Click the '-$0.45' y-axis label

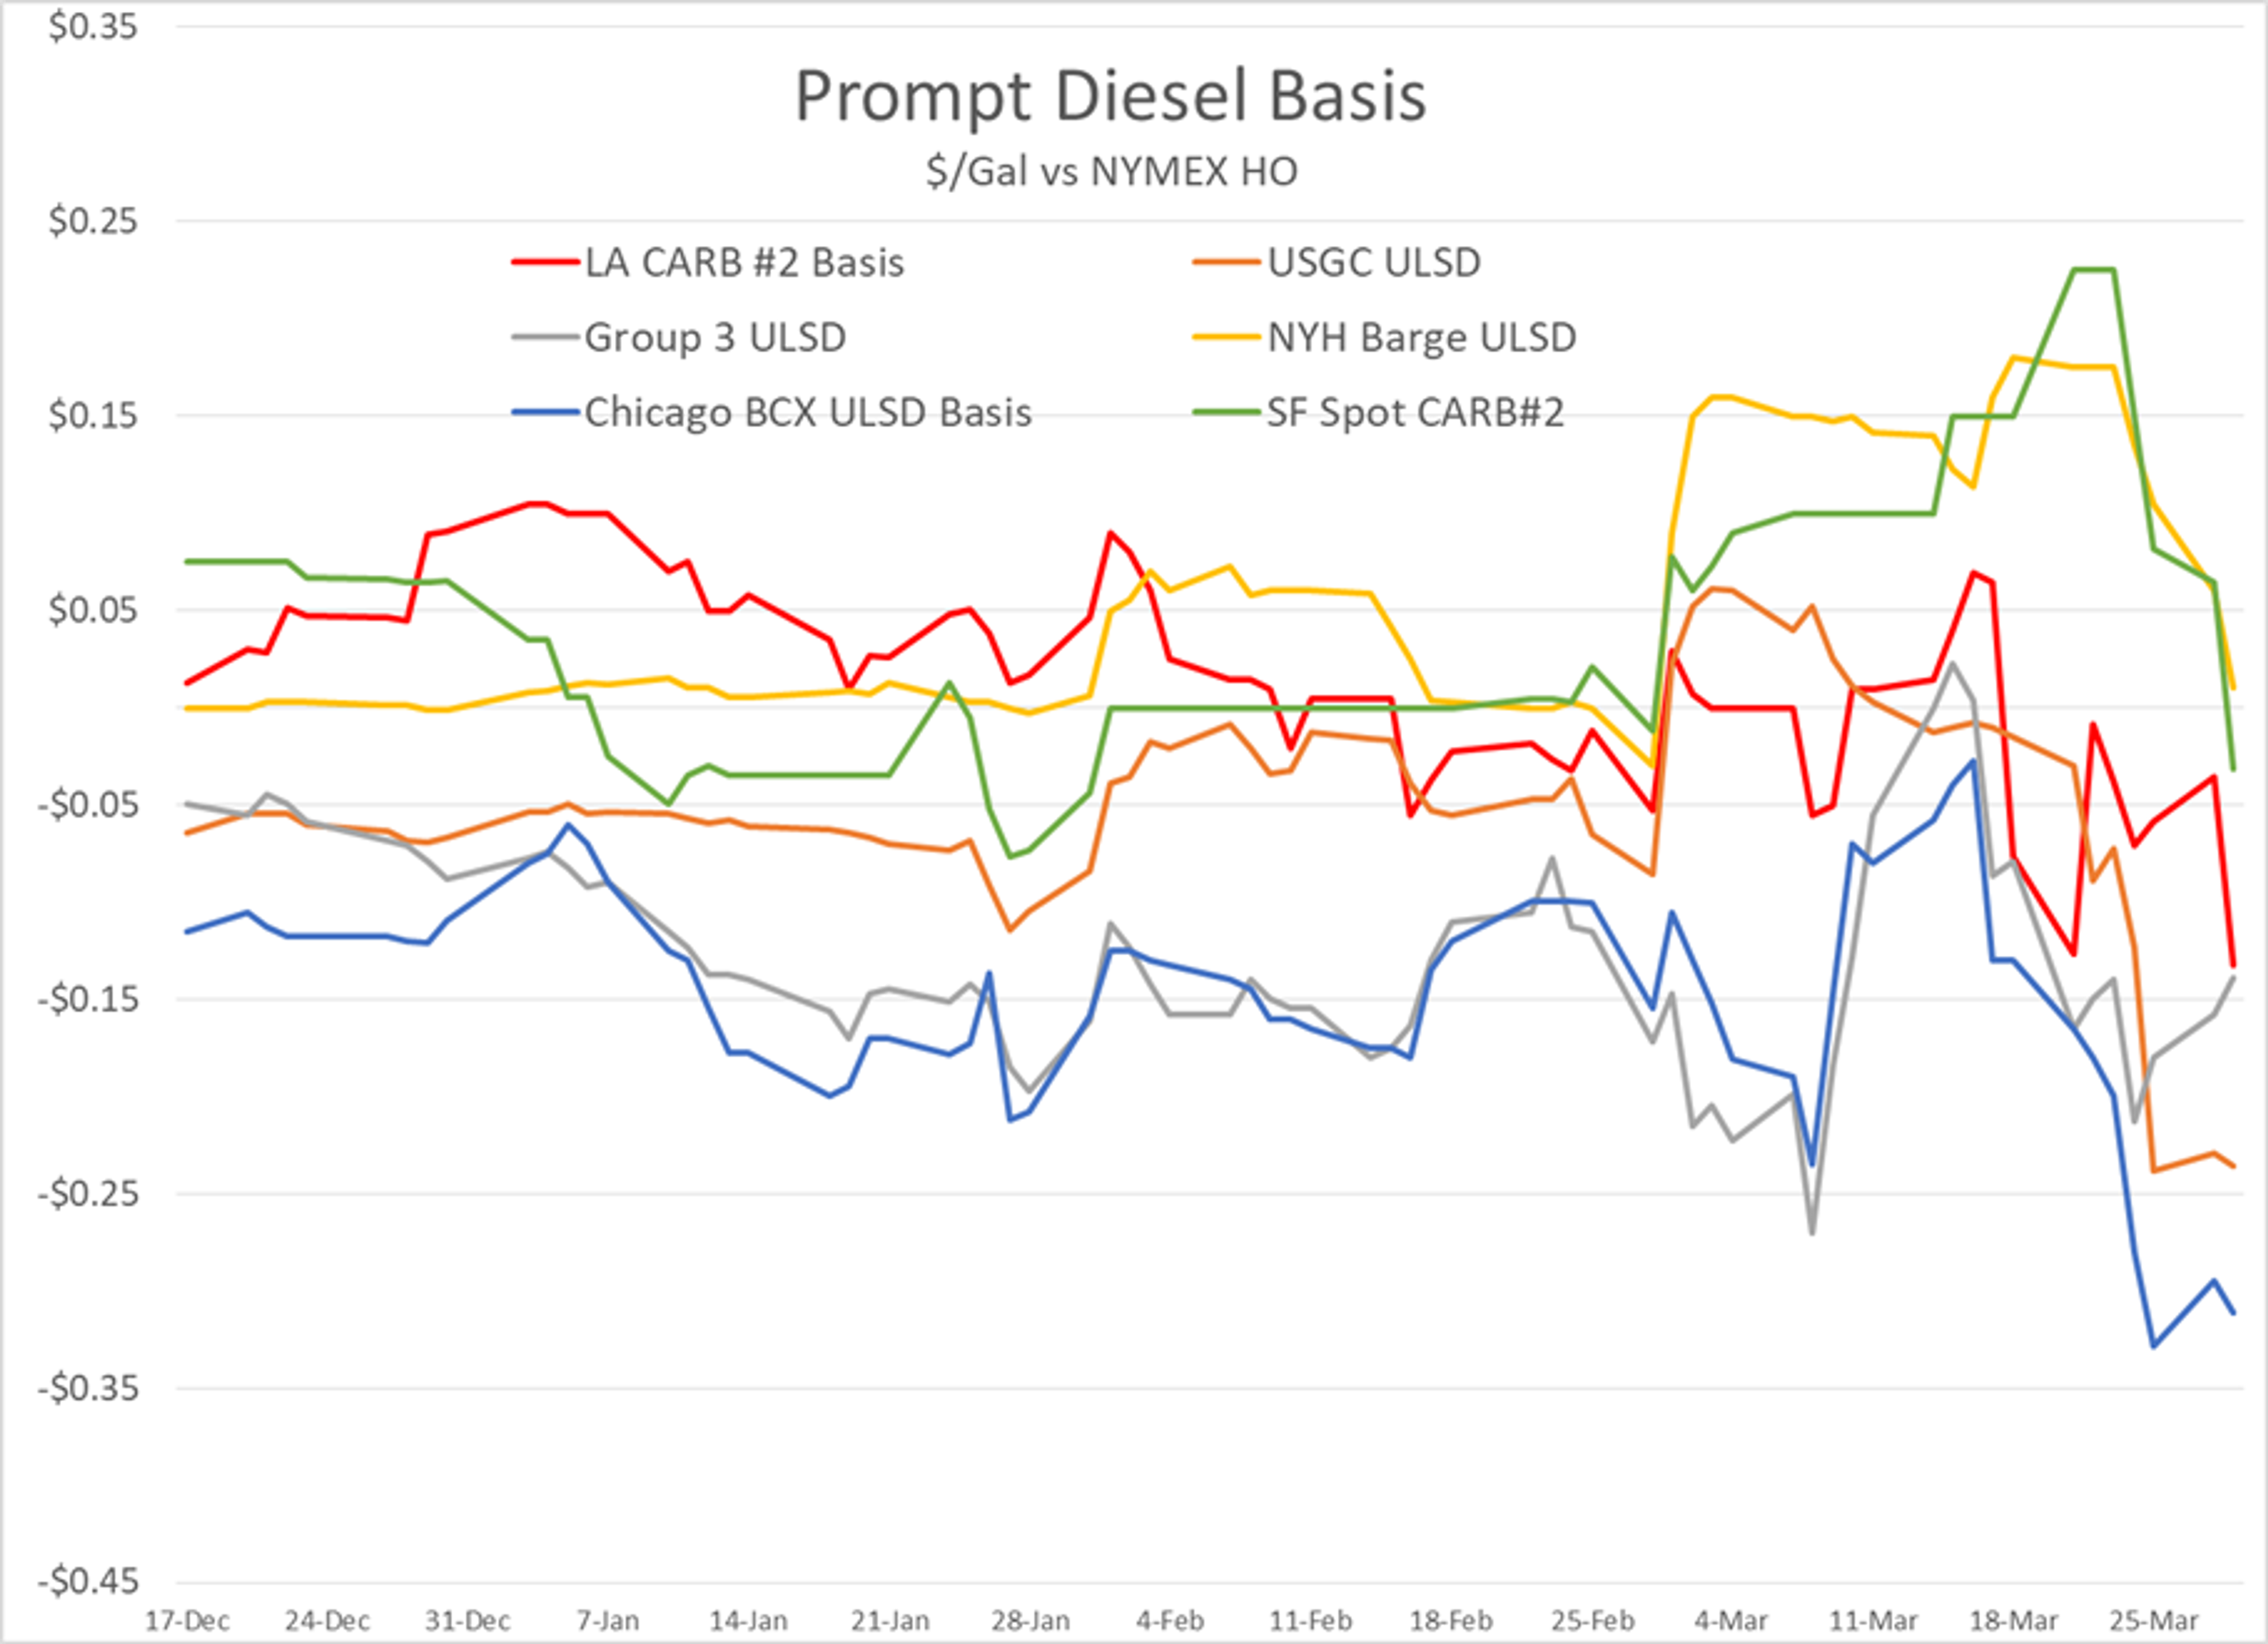click(87, 1582)
